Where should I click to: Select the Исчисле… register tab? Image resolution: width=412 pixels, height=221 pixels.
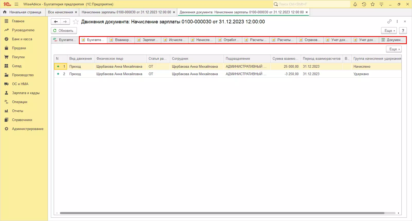(175, 40)
